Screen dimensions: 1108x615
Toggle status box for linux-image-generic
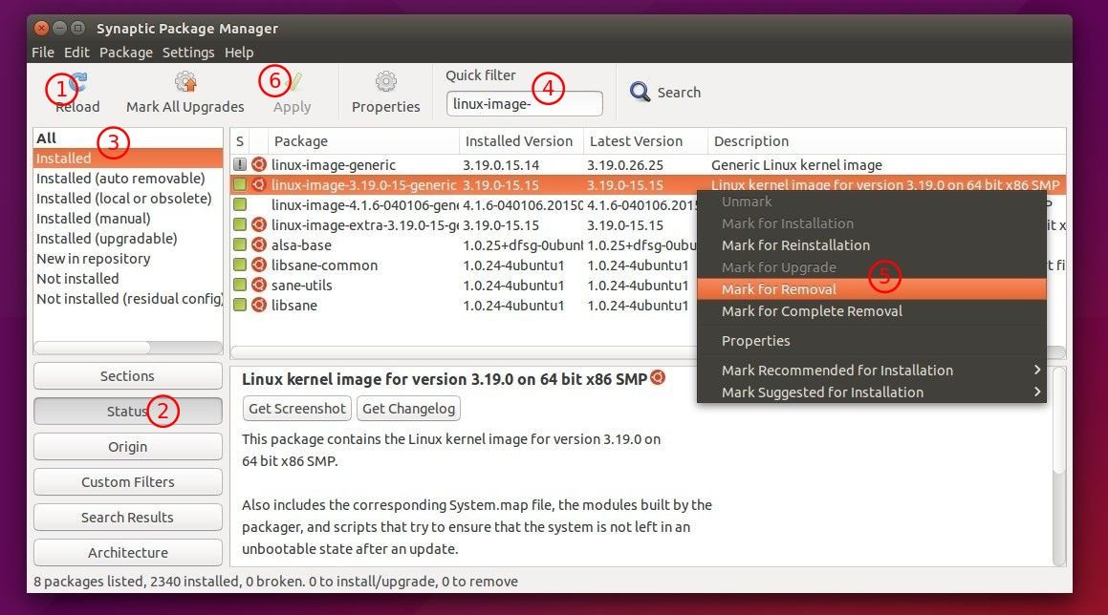click(x=240, y=164)
